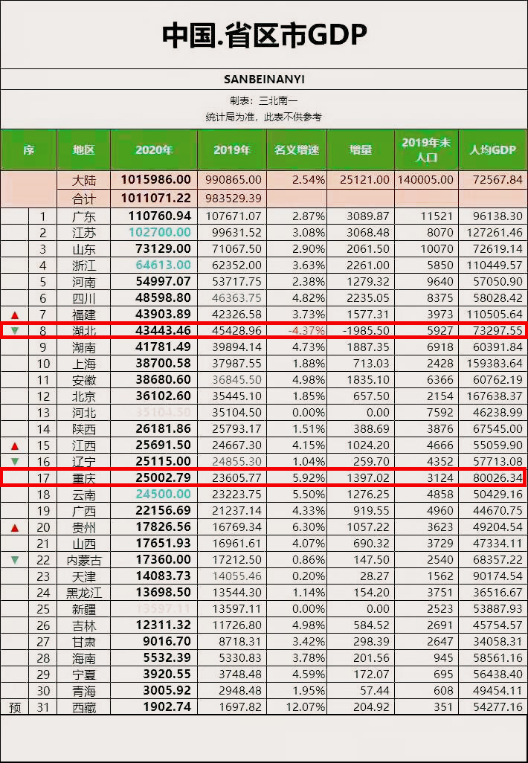Select 湖北's growth rate -4.37%
This screenshot has width=528, height=763.
[306, 331]
